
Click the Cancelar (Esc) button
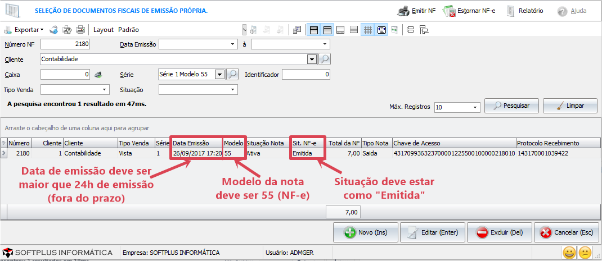tap(567, 232)
